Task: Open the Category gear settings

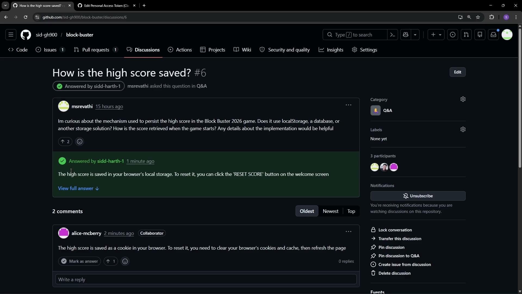Action: (463, 99)
